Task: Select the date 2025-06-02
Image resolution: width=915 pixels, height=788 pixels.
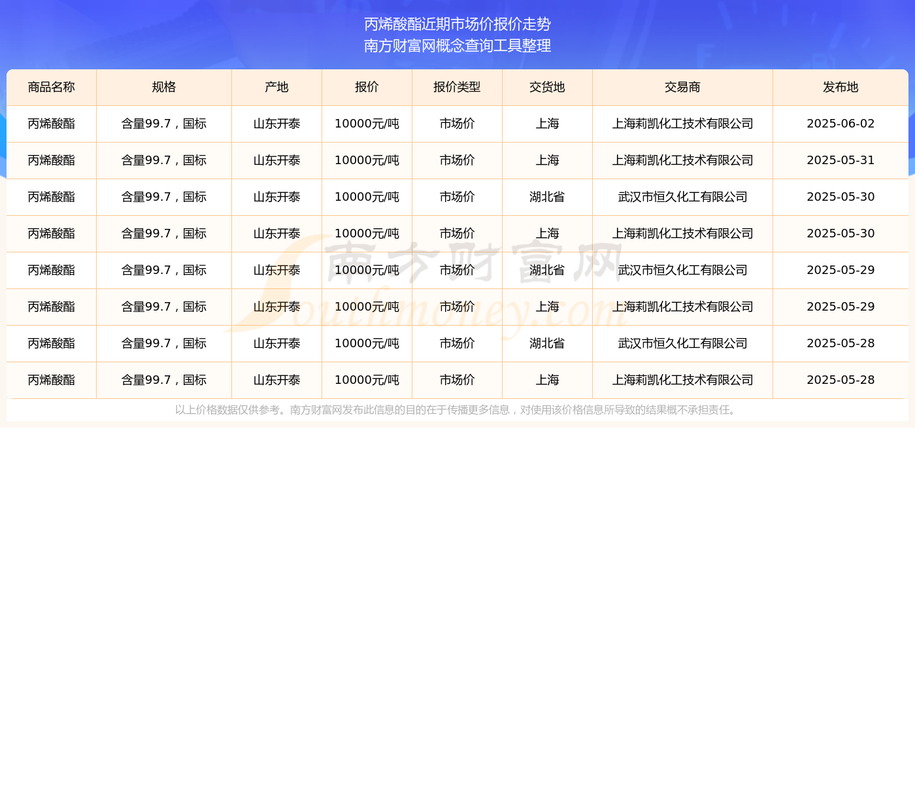Action: point(840,124)
